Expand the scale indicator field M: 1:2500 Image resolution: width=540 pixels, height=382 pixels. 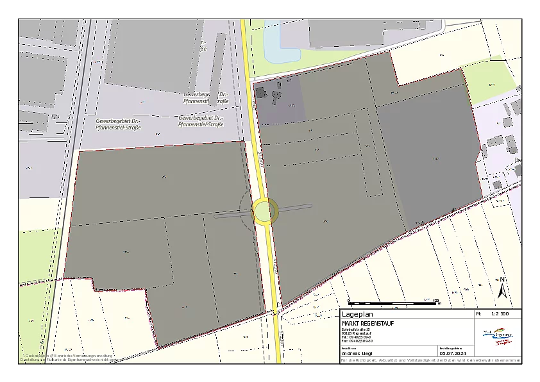click(494, 314)
